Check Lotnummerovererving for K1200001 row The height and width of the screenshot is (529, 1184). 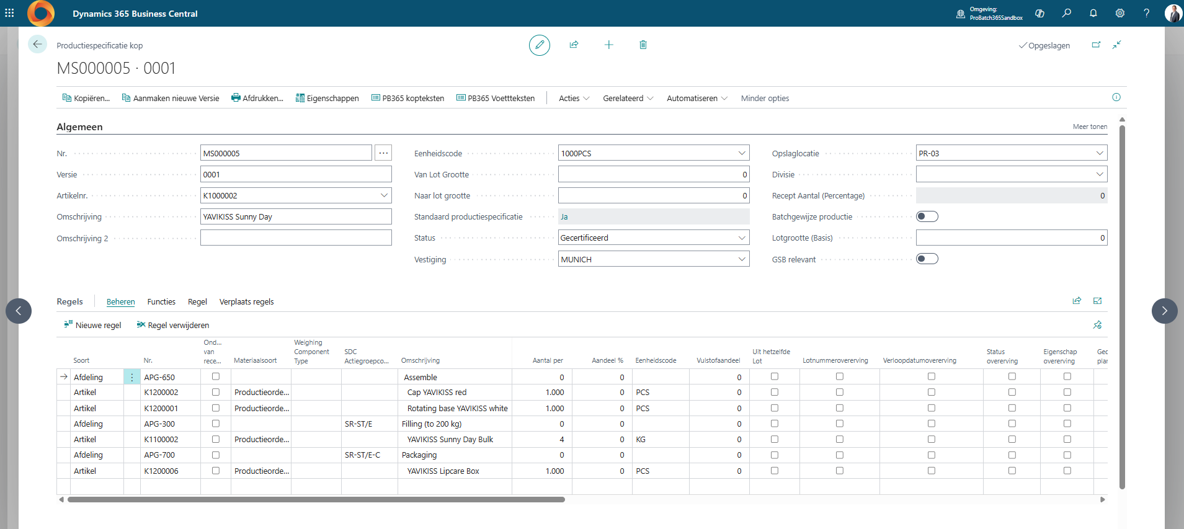point(840,408)
